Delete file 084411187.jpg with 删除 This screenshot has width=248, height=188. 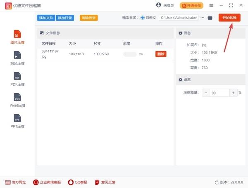[161, 54]
